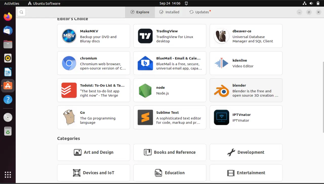Click the Go gopher mascot icon
Viewport: 324px width, 184px height.
[x=69, y=117]
